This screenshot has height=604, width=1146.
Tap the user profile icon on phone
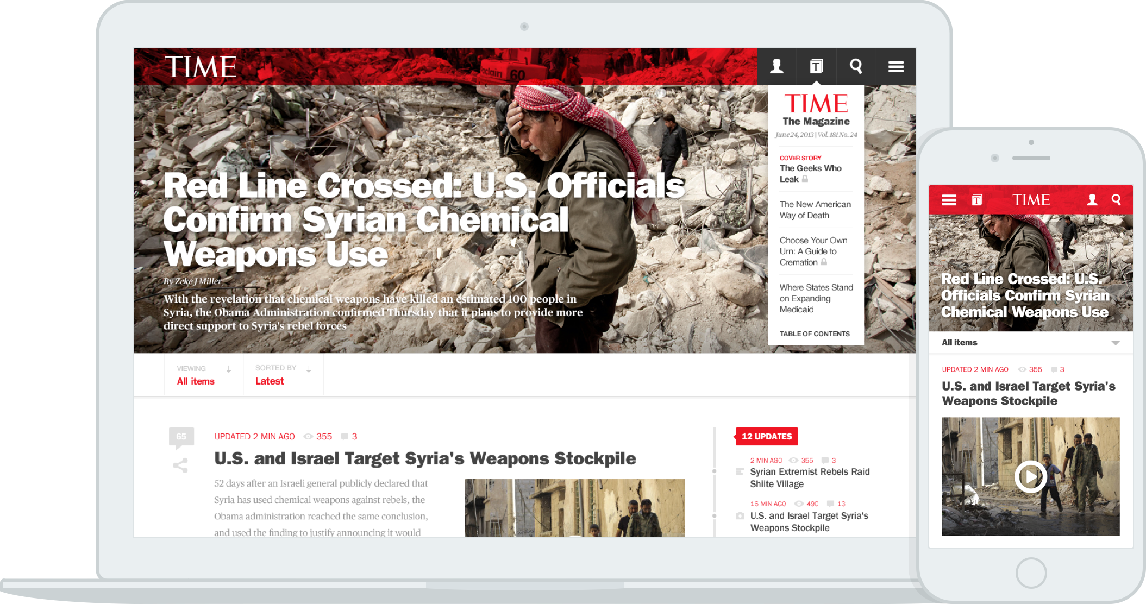tap(1092, 200)
